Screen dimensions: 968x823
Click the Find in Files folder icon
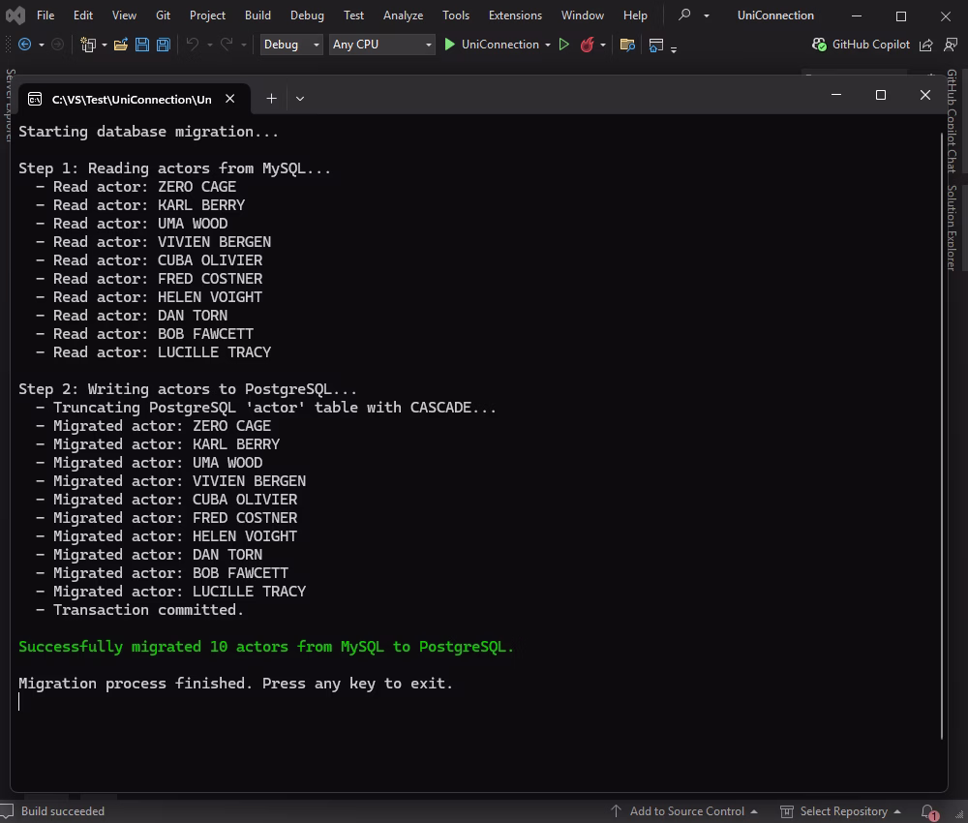627,45
